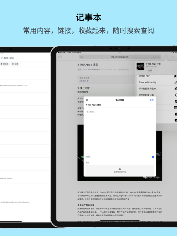
Task: Open the #应用开发 collection link
Action: pos(84,81)
